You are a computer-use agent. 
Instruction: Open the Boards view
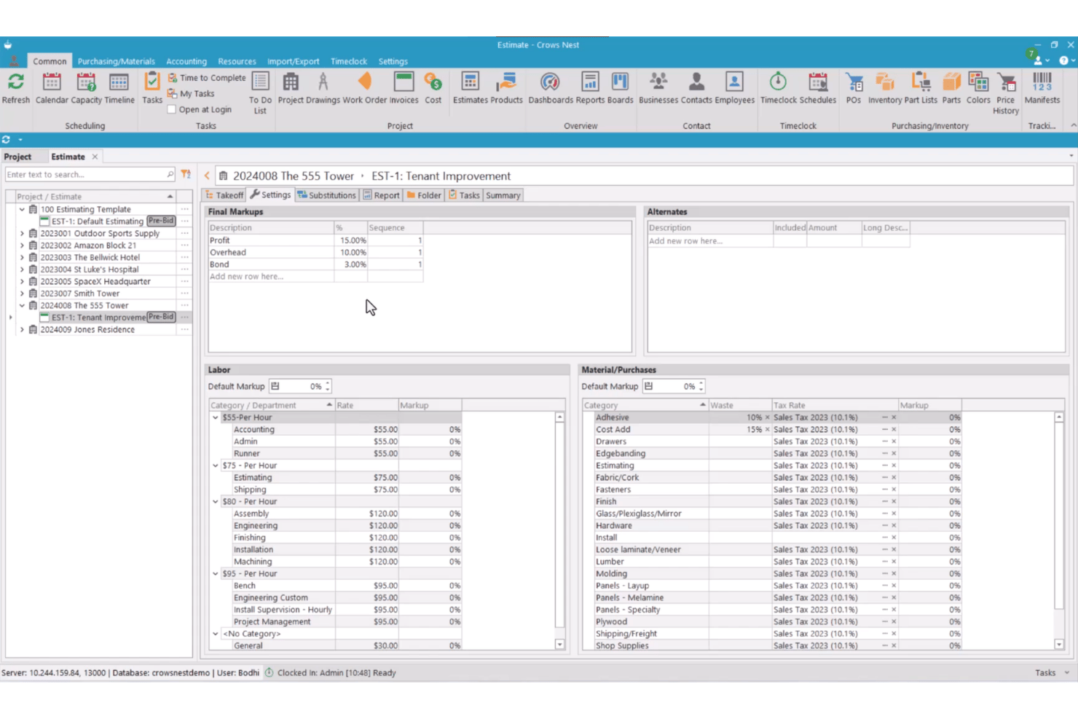pos(620,88)
